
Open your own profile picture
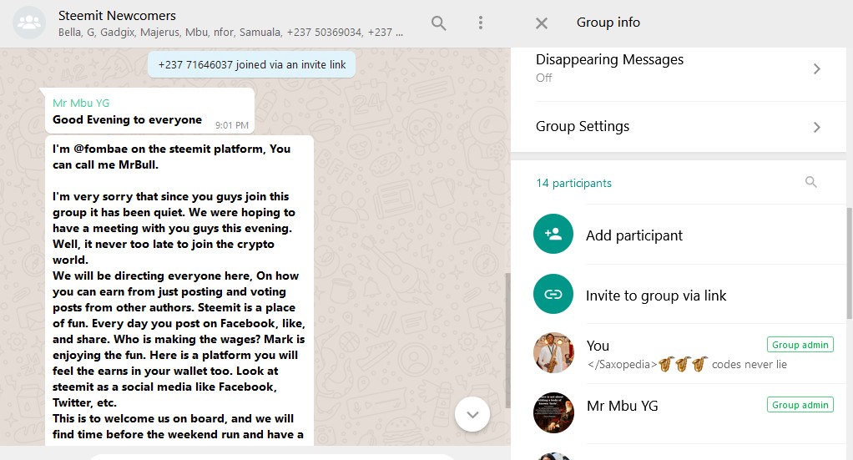[x=553, y=353]
